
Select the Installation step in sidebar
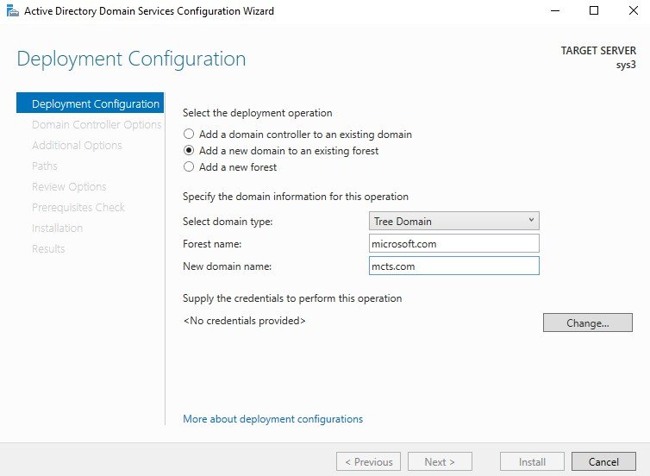pyautogui.click(x=57, y=228)
